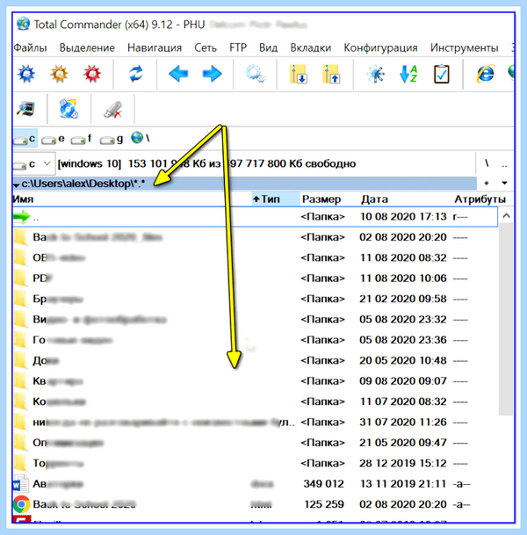Switch to drive c button
Viewport: 527px width, 535px height.
tap(25, 139)
